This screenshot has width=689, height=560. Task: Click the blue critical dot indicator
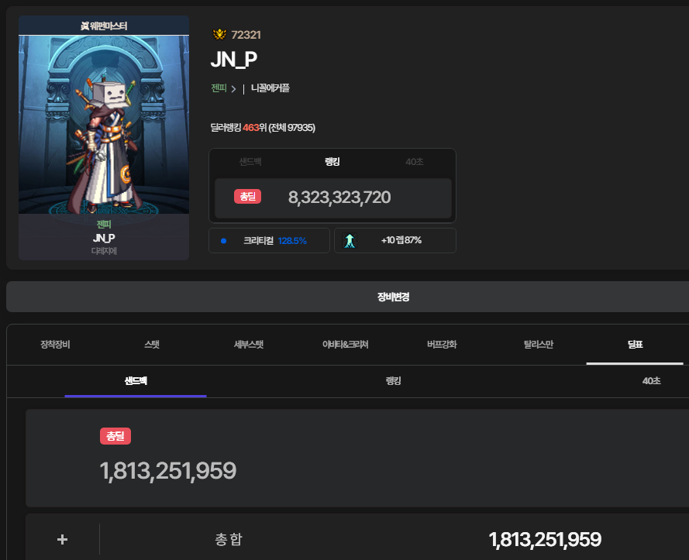point(224,241)
